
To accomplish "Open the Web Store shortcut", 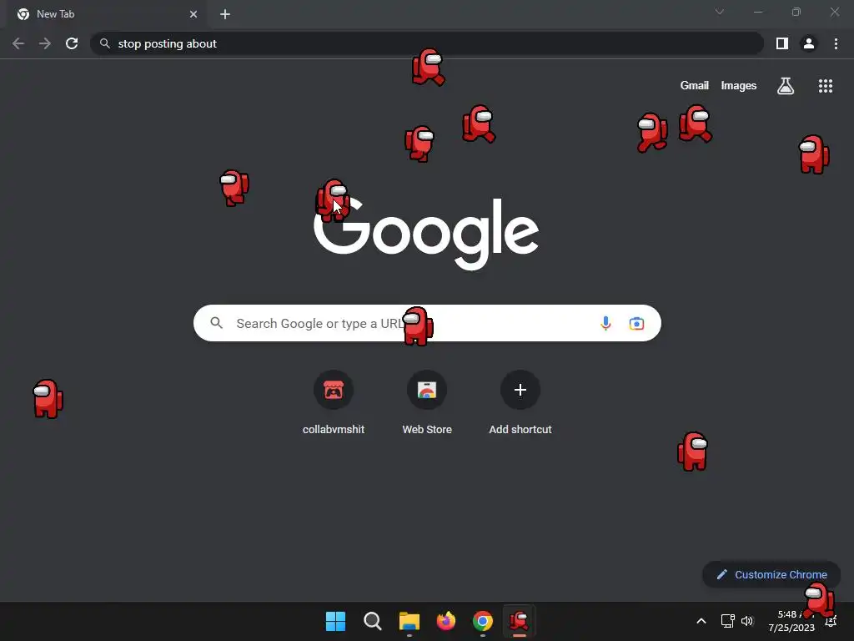I will click(427, 403).
